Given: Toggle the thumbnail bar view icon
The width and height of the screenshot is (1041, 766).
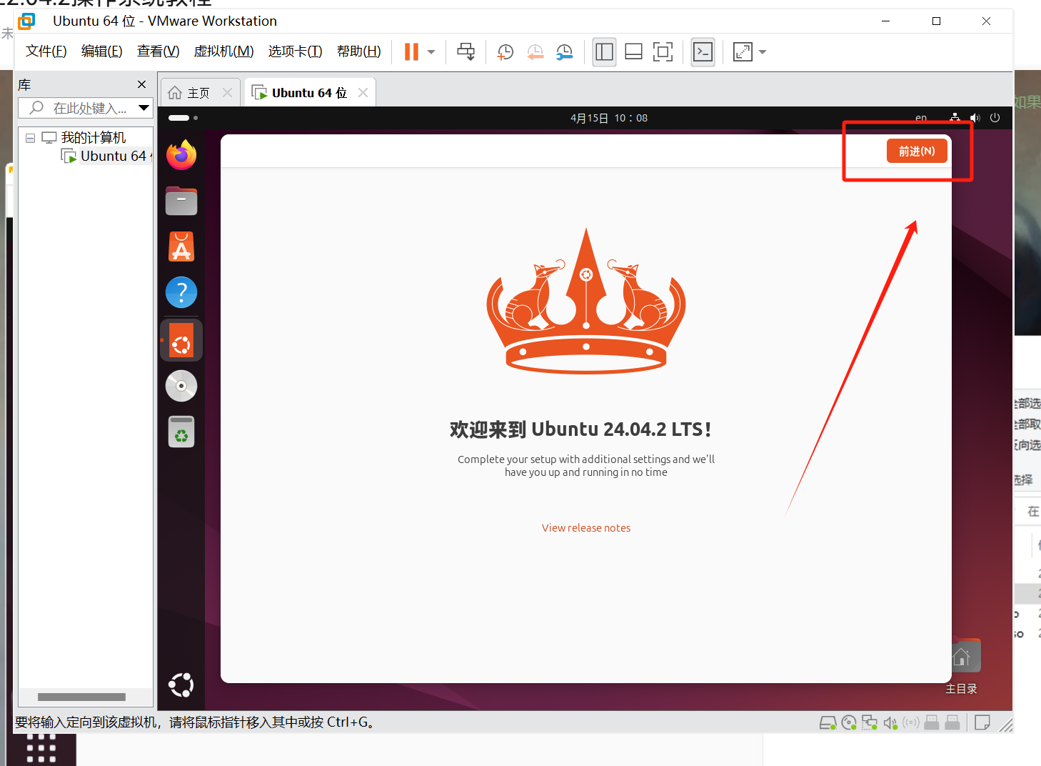Looking at the screenshot, I should pos(633,51).
